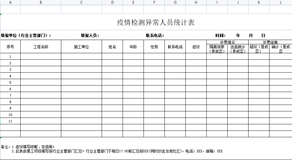Screen dimensions: 292x160
Task: Click the 姓名 header cell
Action: pyautogui.click(x=112, y=47)
